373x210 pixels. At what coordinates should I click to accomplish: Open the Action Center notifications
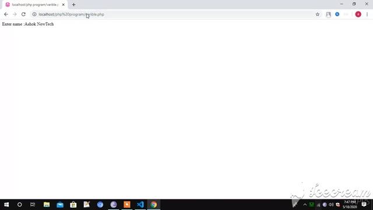pos(364,205)
